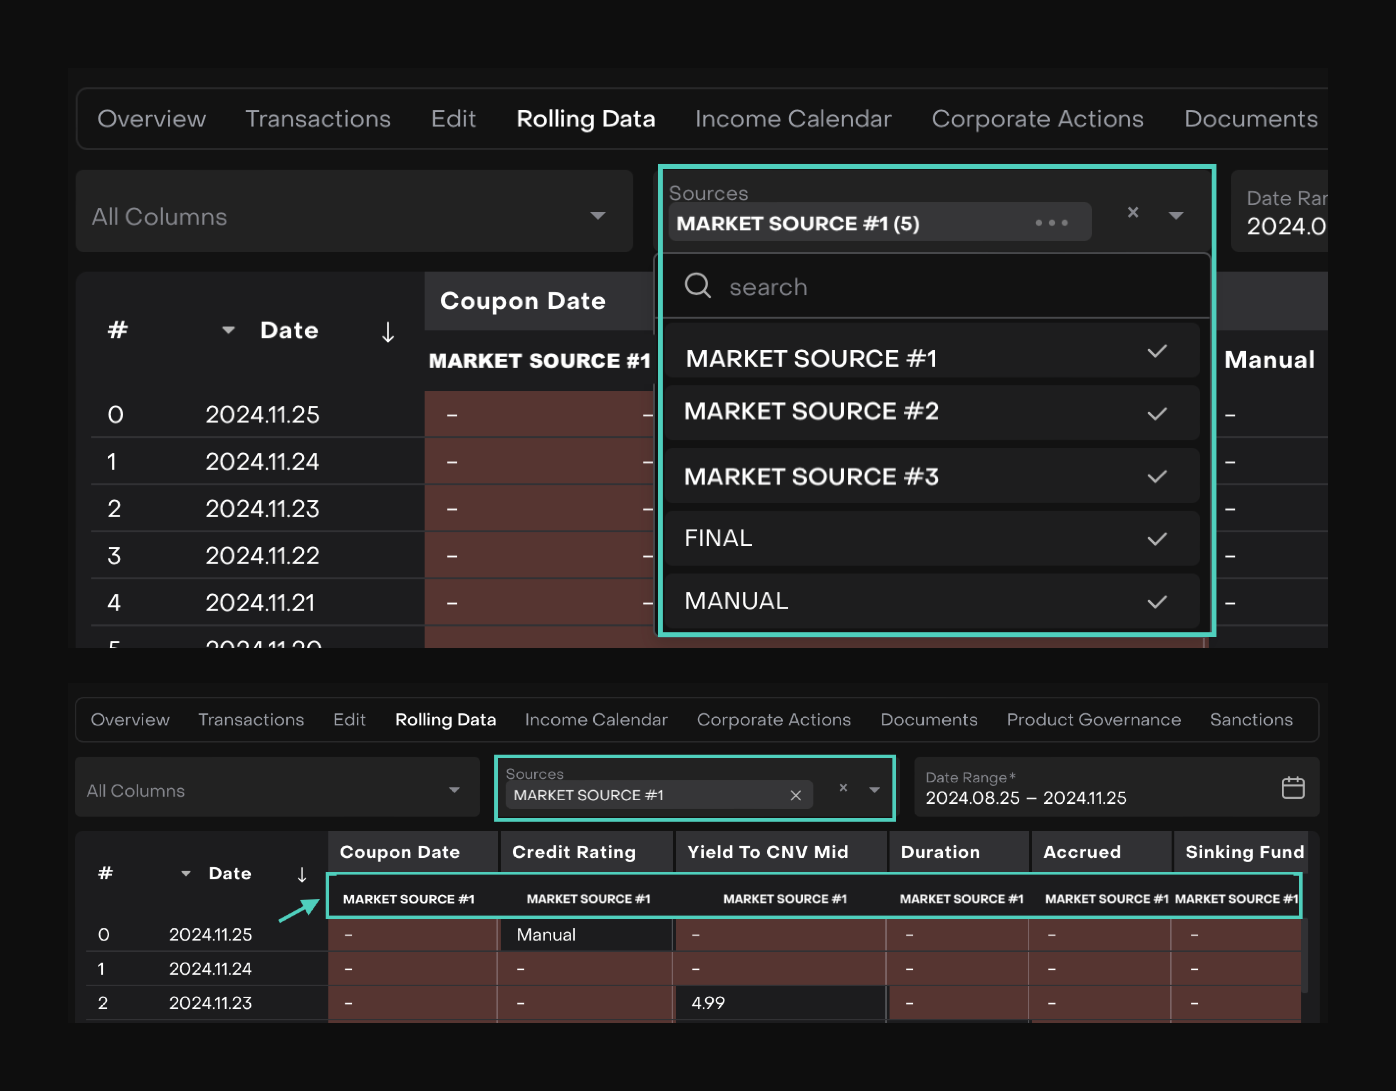Remove the MARKET SOURCE #1 chip in lower Sources
The height and width of the screenshot is (1091, 1396).
coord(795,795)
